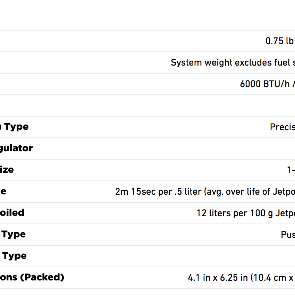The image size is (295, 295).
Task: Click the 'oiled' row label
Action: pos(12,213)
